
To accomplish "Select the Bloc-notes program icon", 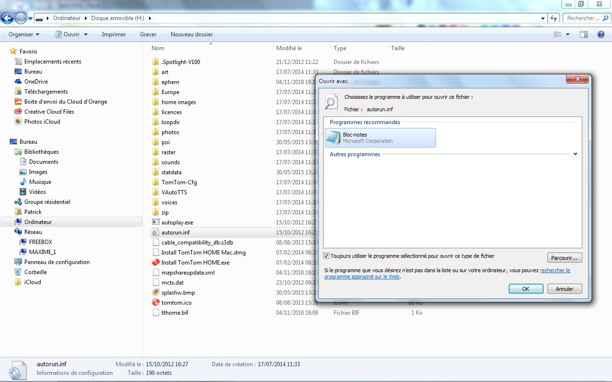I will click(333, 138).
